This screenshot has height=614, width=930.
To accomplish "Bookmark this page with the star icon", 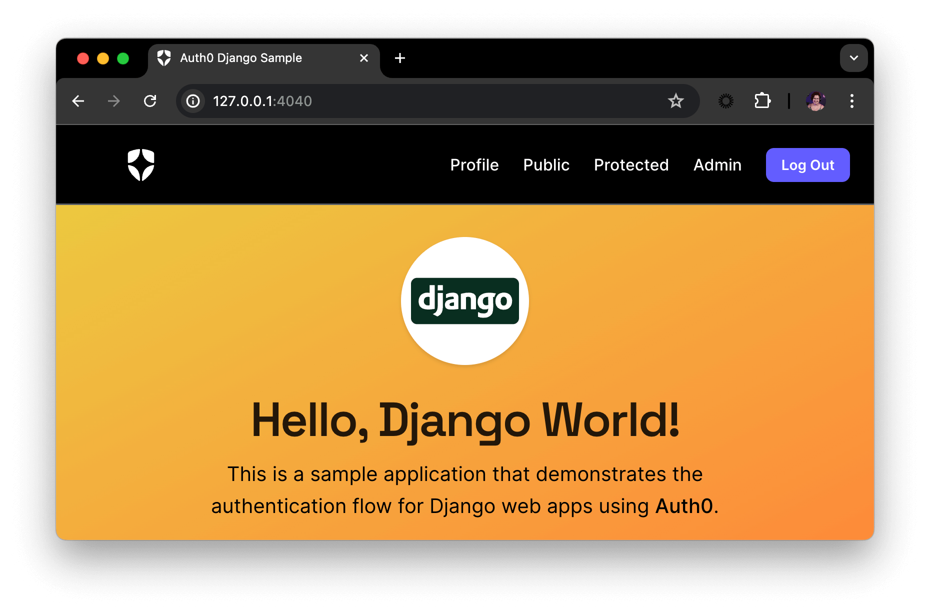I will [x=676, y=101].
